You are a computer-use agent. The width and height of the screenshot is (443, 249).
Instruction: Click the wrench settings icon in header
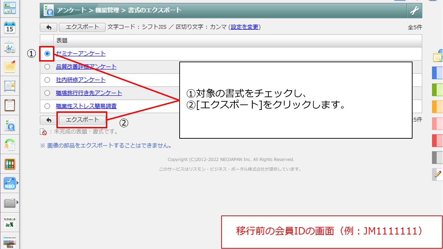pos(414,10)
